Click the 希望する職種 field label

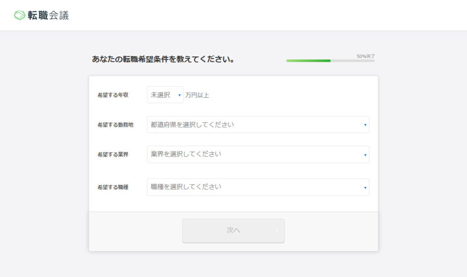pyautogui.click(x=113, y=187)
